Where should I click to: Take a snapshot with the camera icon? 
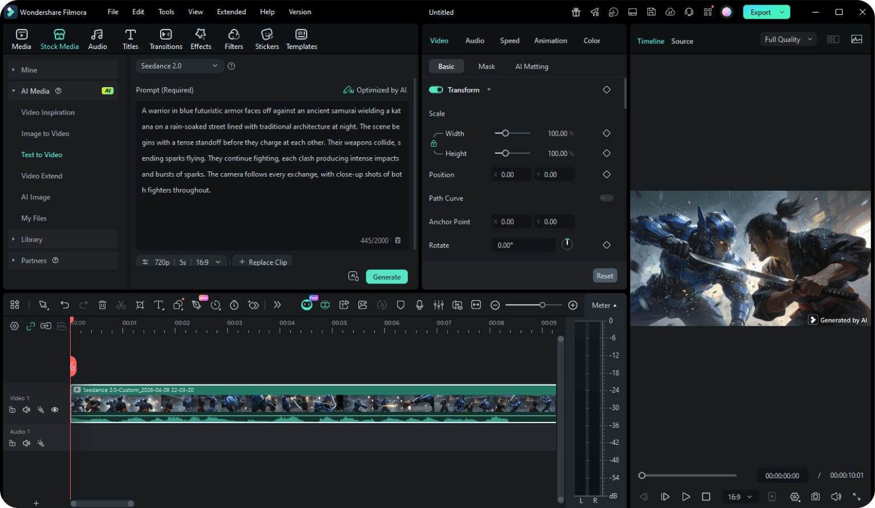816,497
